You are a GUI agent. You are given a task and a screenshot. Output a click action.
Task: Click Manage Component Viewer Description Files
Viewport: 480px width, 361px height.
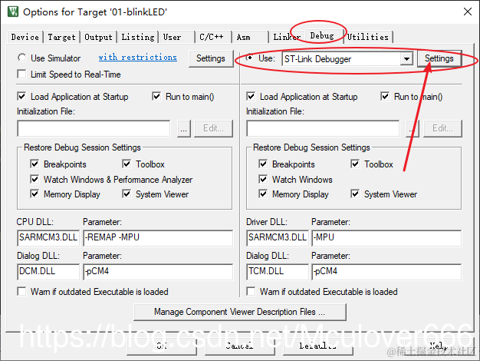pyautogui.click(x=240, y=312)
